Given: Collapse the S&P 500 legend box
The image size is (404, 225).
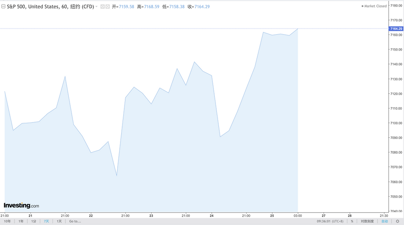Looking at the screenshot, I should 3,7.
